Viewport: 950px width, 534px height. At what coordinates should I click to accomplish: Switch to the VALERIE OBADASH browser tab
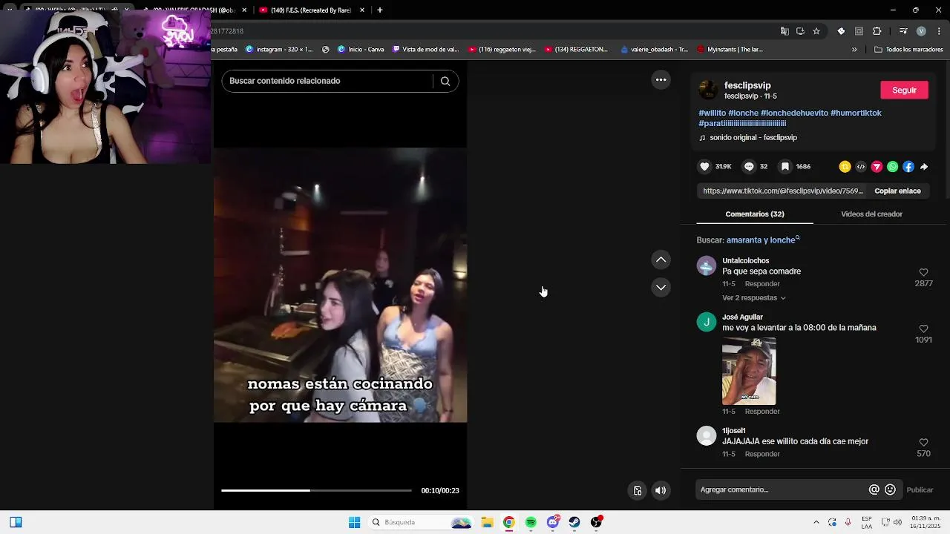193,10
